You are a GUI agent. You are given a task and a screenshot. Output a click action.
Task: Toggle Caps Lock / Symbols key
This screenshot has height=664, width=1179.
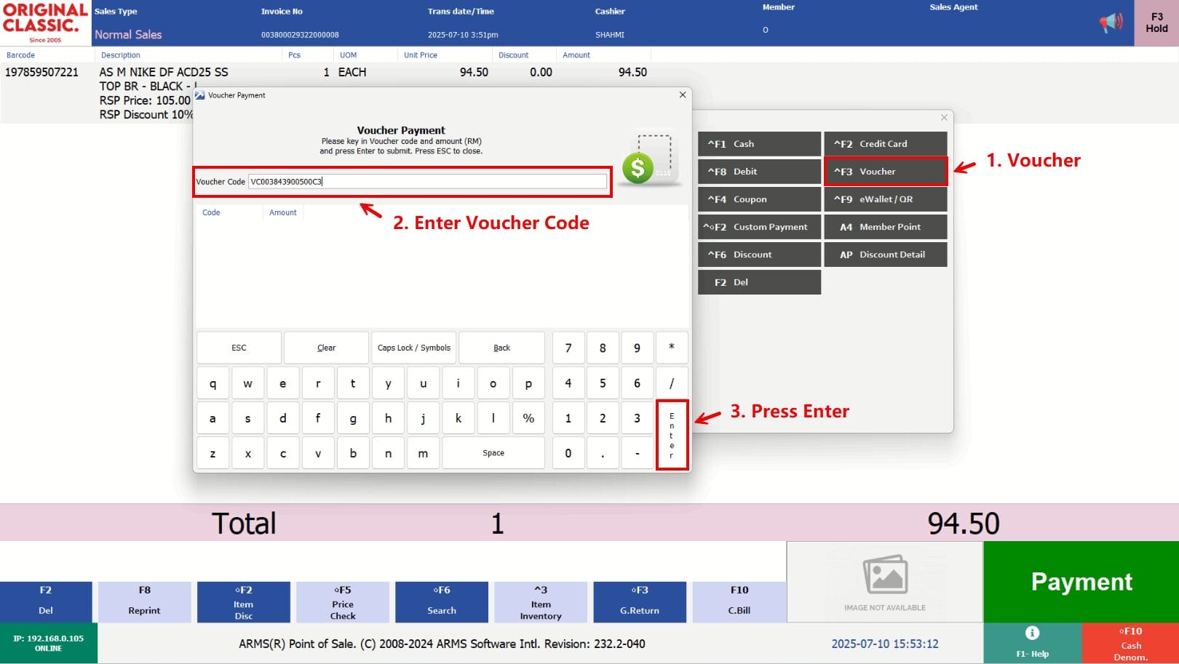pyautogui.click(x=413, y=348)
